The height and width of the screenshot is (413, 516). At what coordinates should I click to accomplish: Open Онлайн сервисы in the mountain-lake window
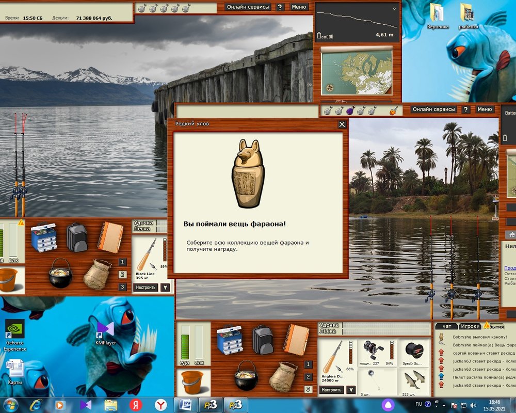(248, 7)
